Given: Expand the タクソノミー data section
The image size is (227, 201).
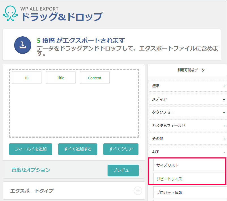Looking at the screenshot, I should [188, 112].
